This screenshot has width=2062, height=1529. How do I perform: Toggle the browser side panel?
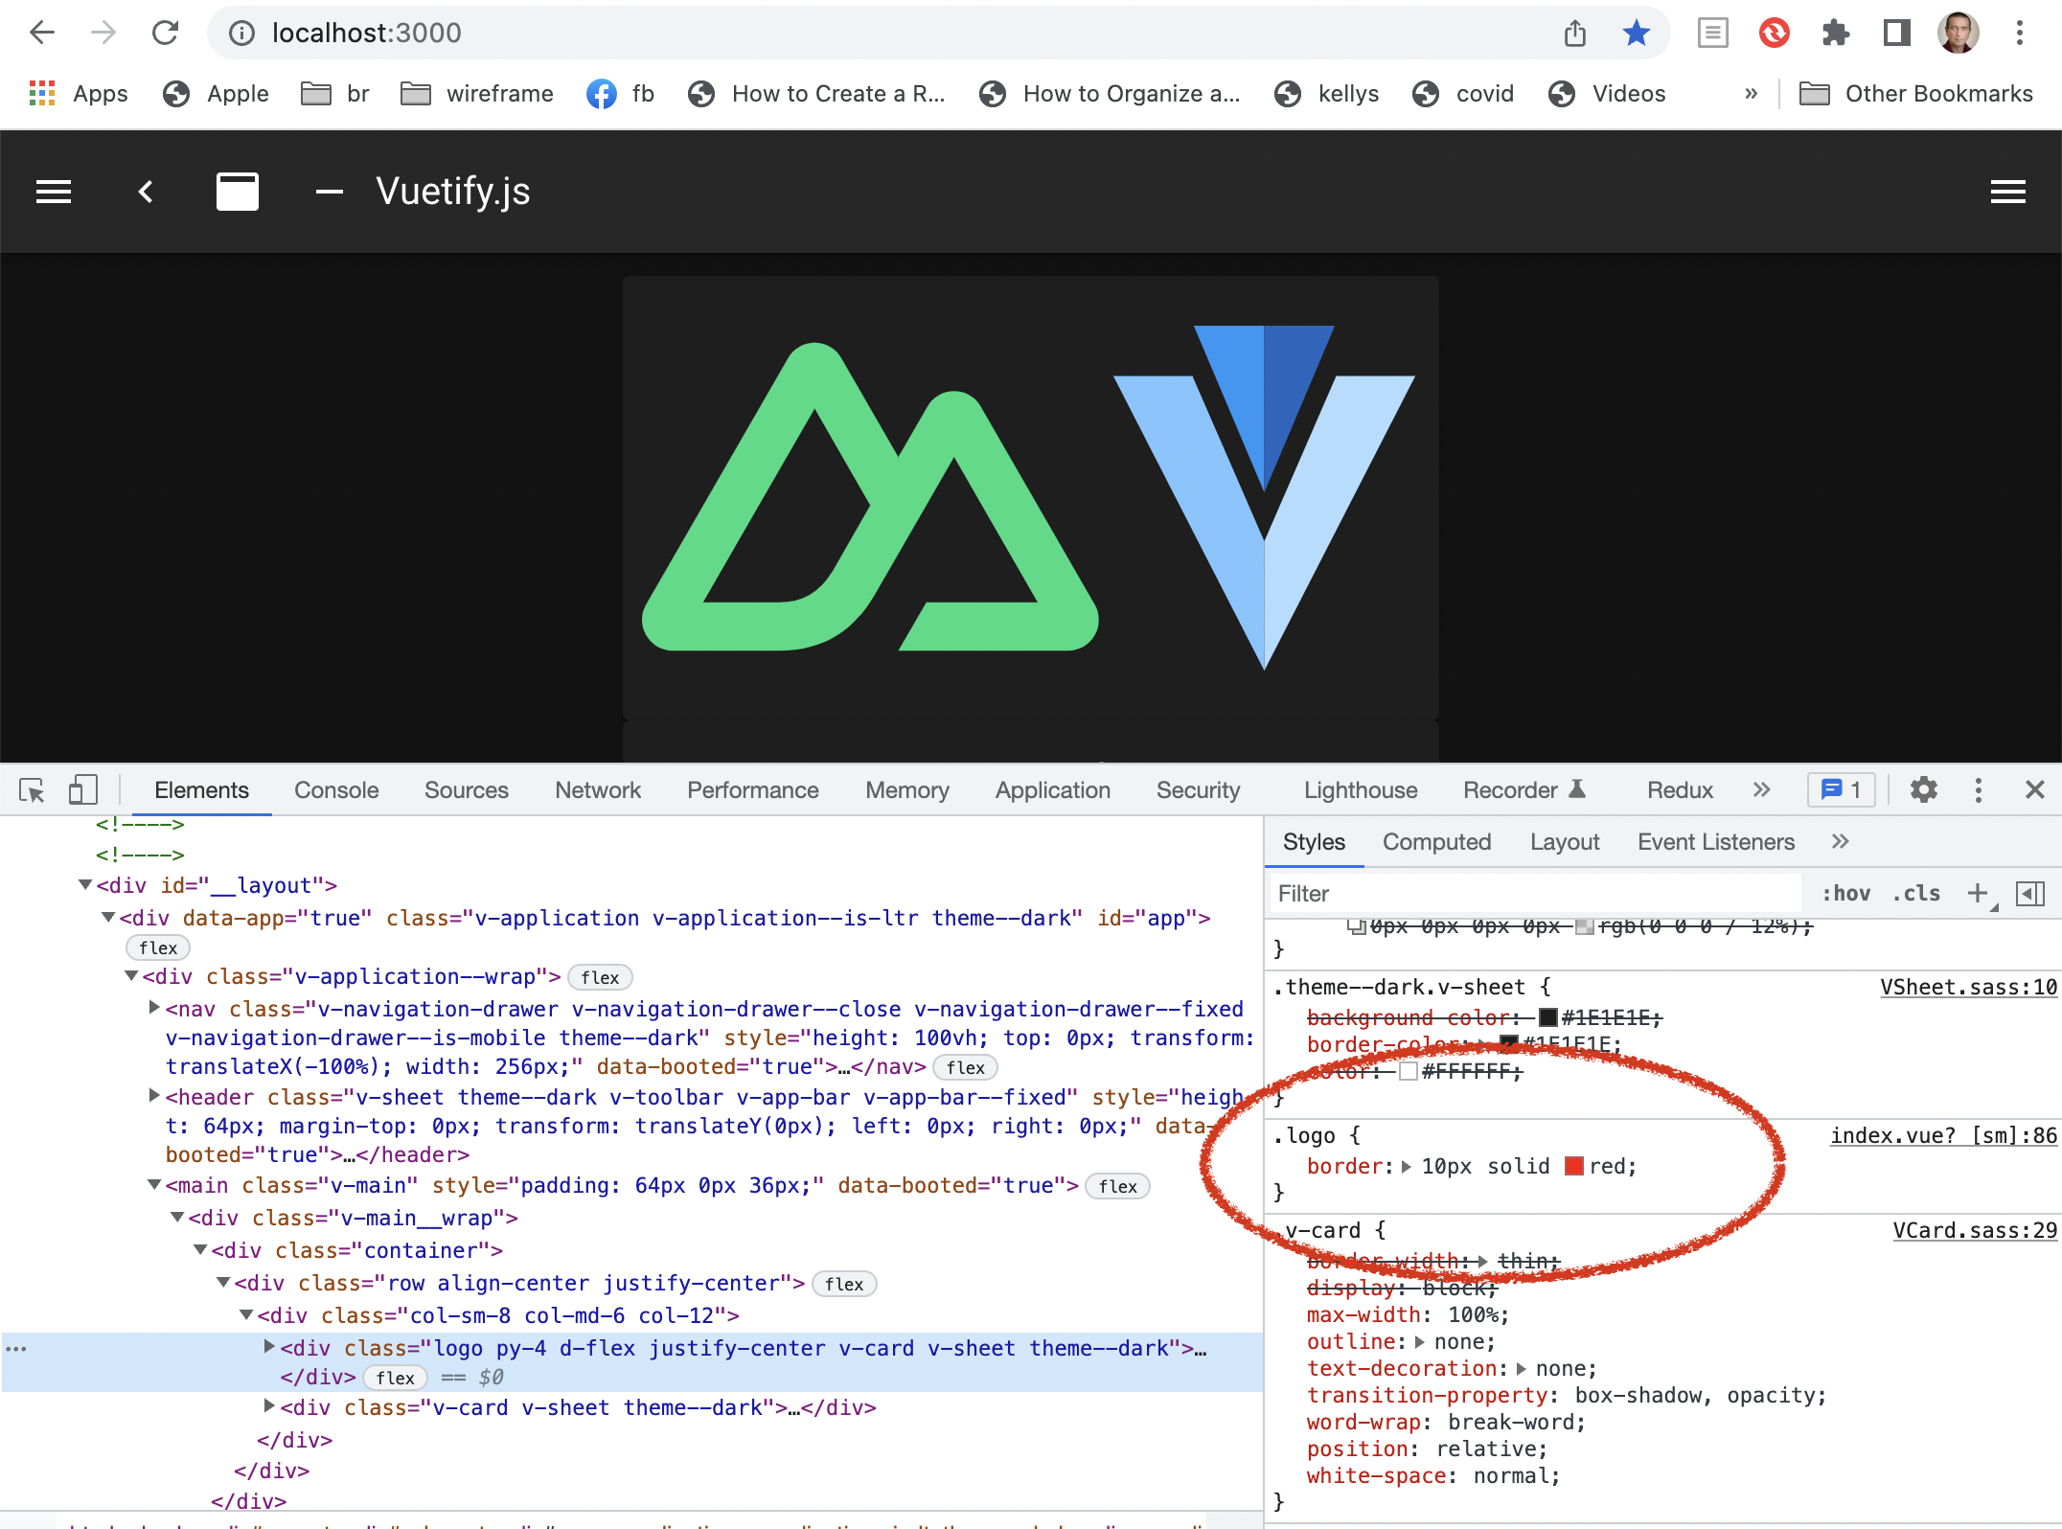[x=1896, y=34]
